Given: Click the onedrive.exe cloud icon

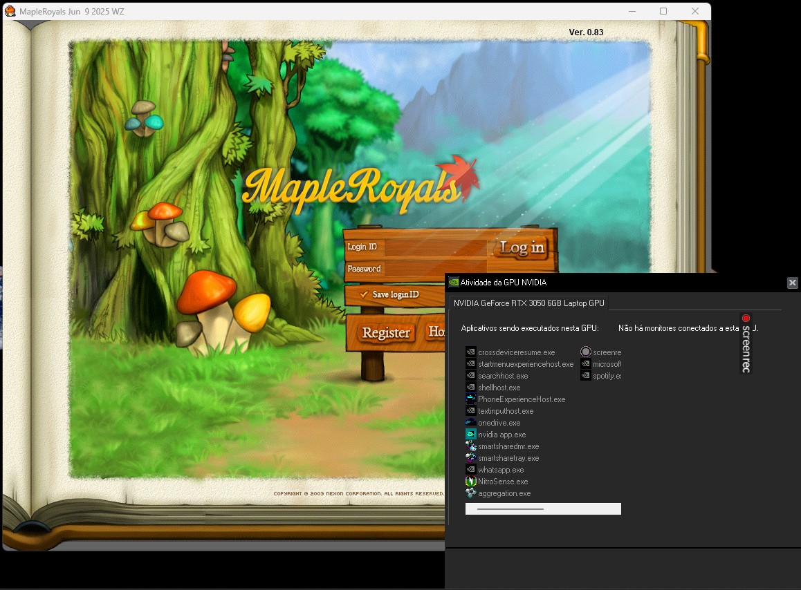Looking at the screenshot, I should tap(470, 423).
